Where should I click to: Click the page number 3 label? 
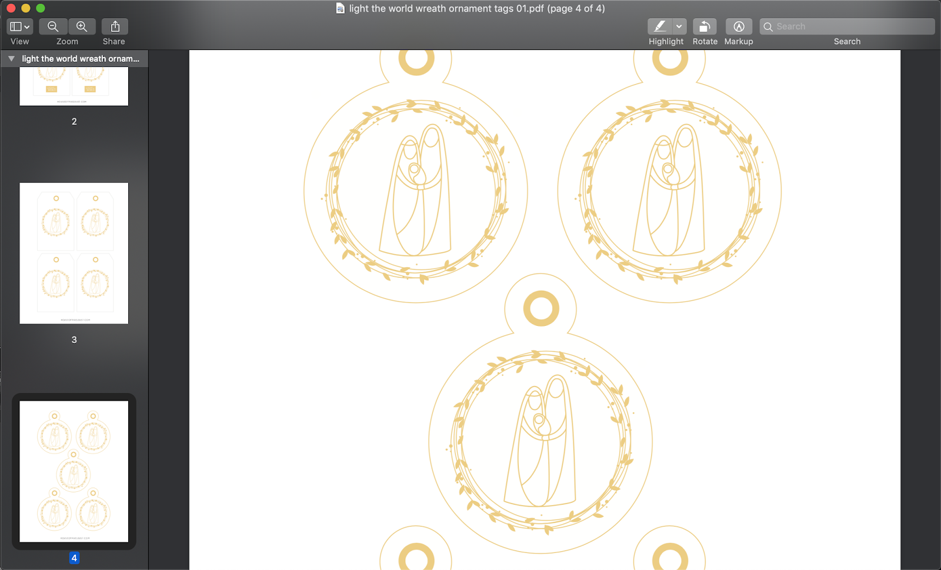tap(74, 339)
